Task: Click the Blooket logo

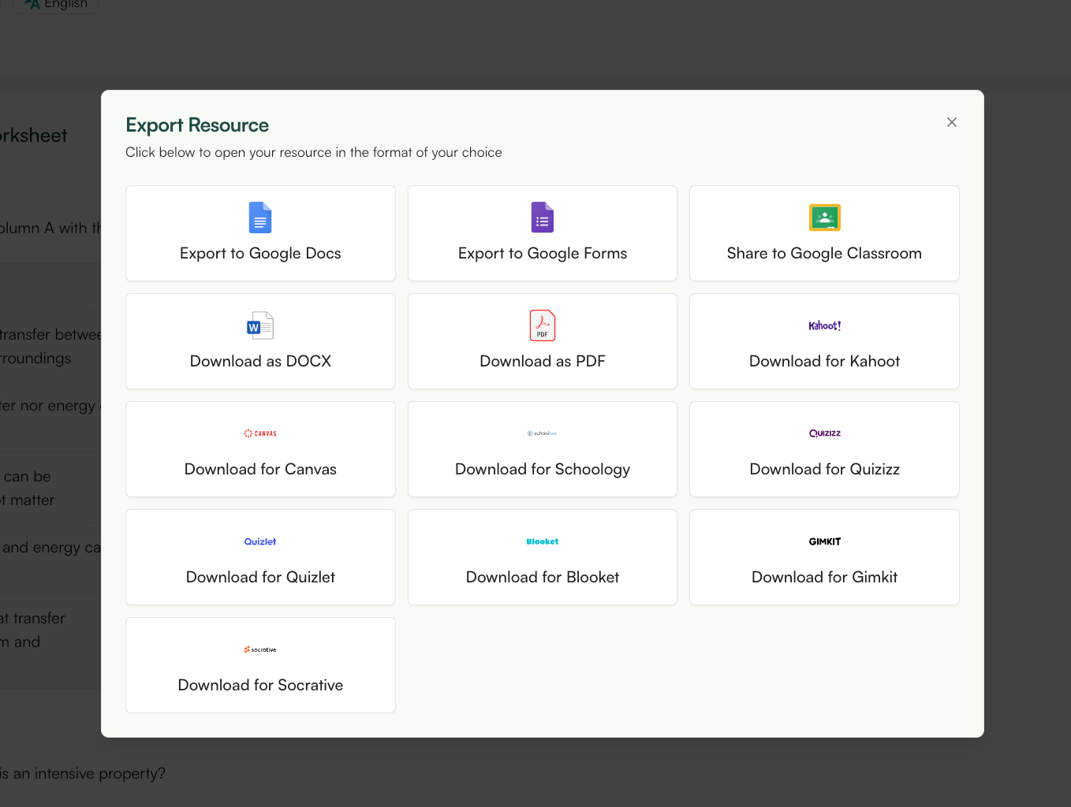Action: pyautogui.click(x=542, y=541)
